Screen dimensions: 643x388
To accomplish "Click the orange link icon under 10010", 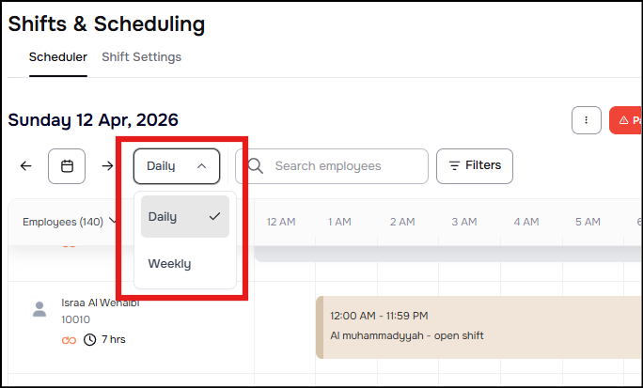I will click(69, 339).
